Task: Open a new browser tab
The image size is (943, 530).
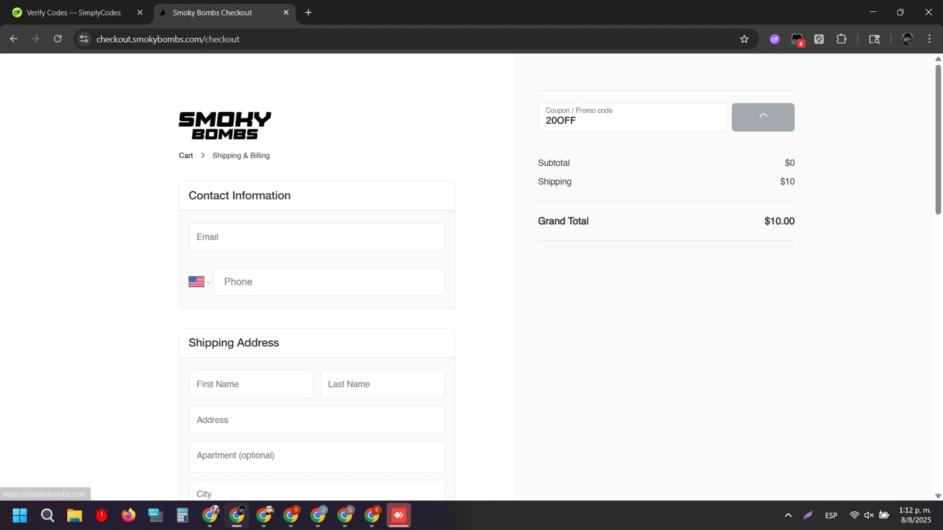Action: click(308, 13)
